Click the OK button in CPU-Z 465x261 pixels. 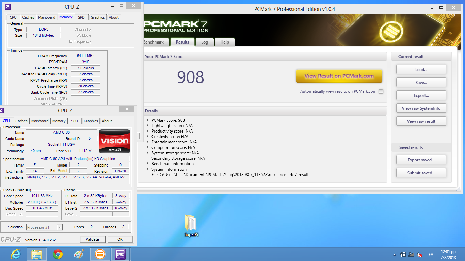tap(120, 239)
